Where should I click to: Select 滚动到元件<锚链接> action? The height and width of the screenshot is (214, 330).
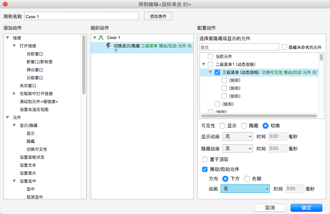coord(39,102)
